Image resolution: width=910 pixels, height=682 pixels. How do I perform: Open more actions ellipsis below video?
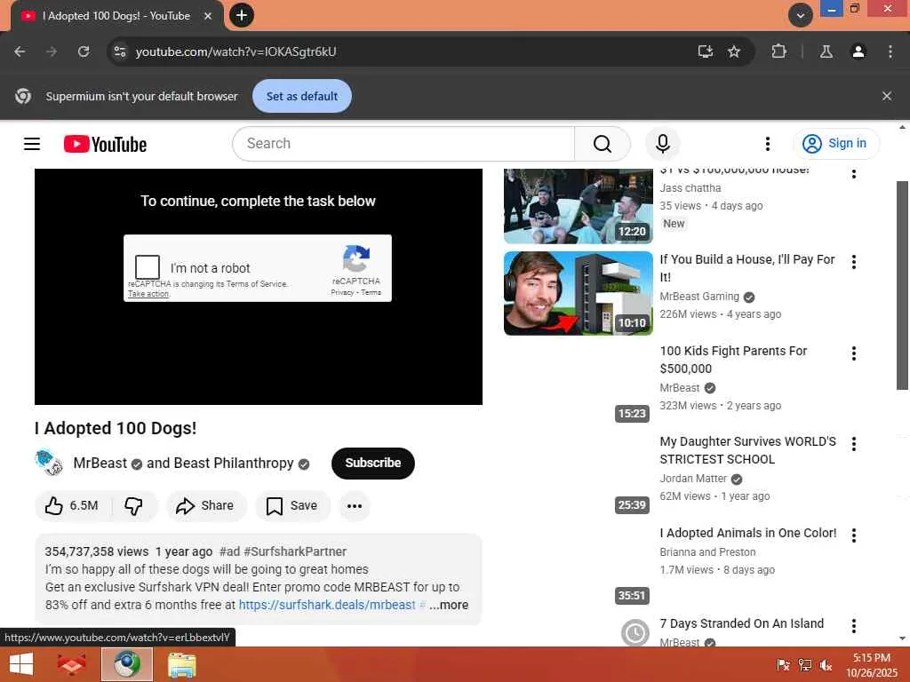click(x=355, y=505)
